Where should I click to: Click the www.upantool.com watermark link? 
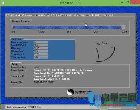(113, 105)
